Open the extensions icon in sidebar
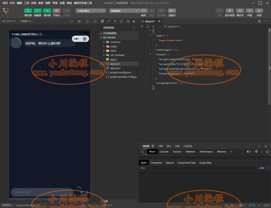The height and width of the screenshot is (208, 271). coord(121,21)
